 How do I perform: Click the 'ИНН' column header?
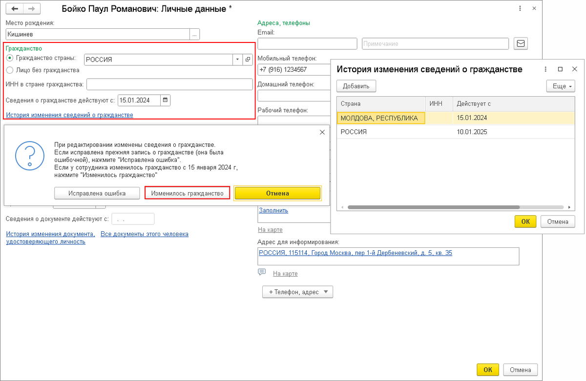coord(439,104)
